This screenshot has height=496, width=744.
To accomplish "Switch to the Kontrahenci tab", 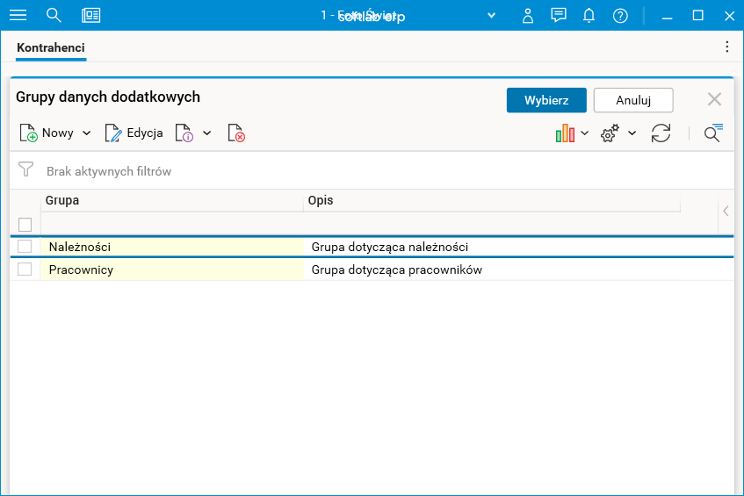I will 51,47.
